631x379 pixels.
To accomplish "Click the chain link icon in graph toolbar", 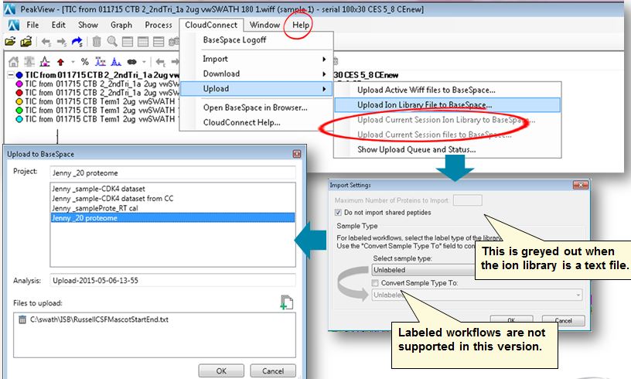I will [x=132, y=62].
